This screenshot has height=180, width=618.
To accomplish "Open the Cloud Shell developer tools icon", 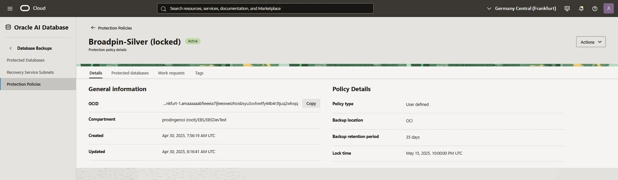I will (x=567, y=9).
